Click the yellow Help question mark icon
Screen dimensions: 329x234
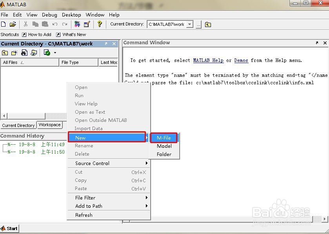pos(100,24)
